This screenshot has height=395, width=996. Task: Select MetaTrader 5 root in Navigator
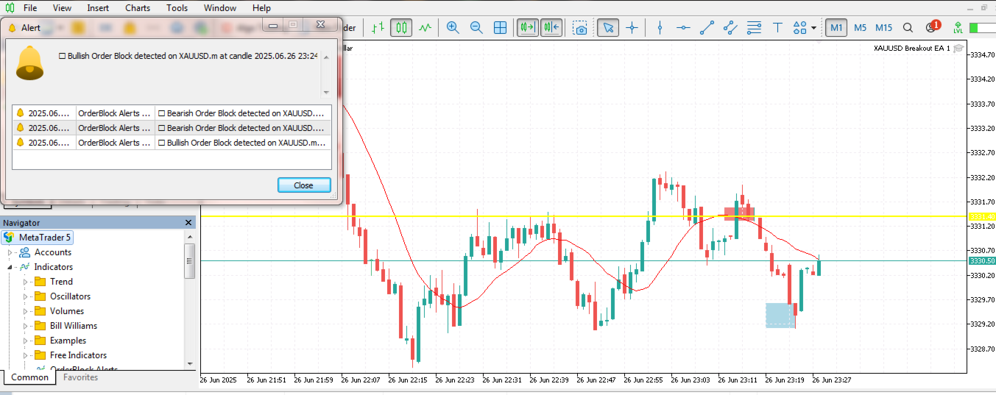pos(38,238)
